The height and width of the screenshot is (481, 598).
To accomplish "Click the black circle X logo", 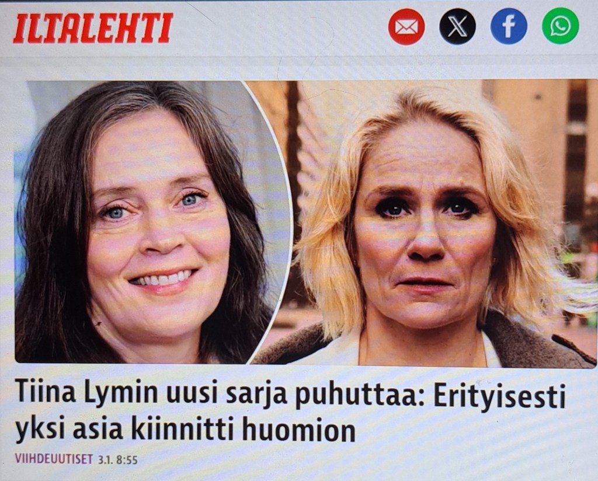I will [457, 27].
